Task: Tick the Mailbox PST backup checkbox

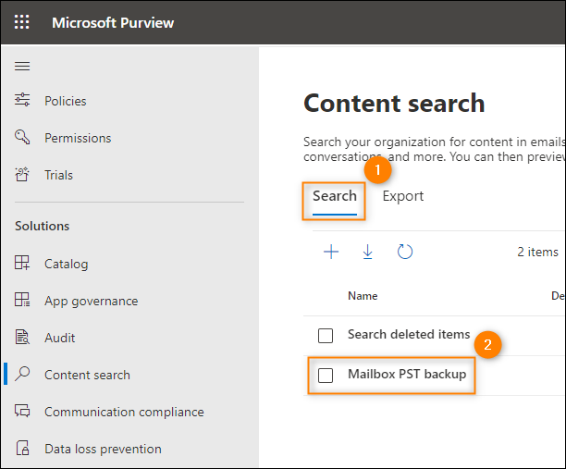Action: coord(326,376)
